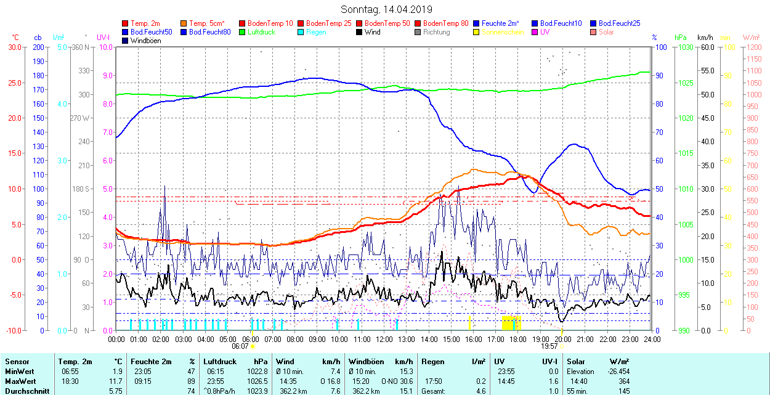Select the BodenTemp 50 legend label
The image size is (770, 395).
tap(387, 23)
